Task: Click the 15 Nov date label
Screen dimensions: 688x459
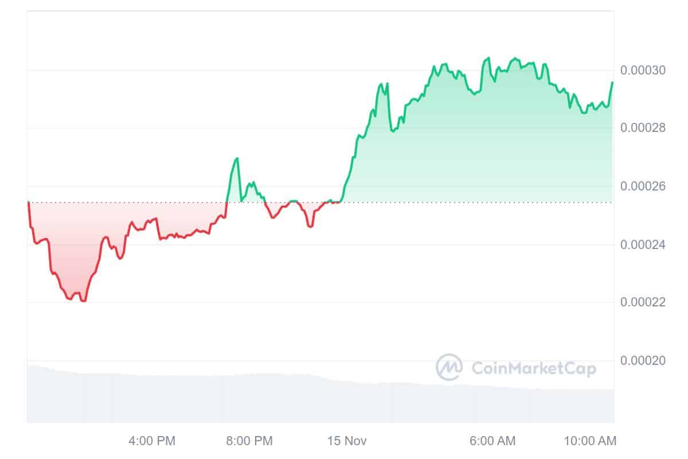Action: click(347, 441)
